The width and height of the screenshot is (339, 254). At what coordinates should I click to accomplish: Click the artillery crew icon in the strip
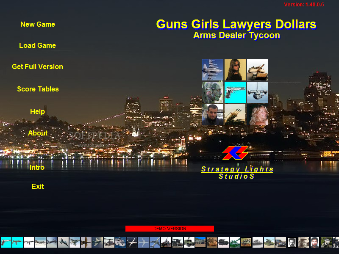point(167,242)
